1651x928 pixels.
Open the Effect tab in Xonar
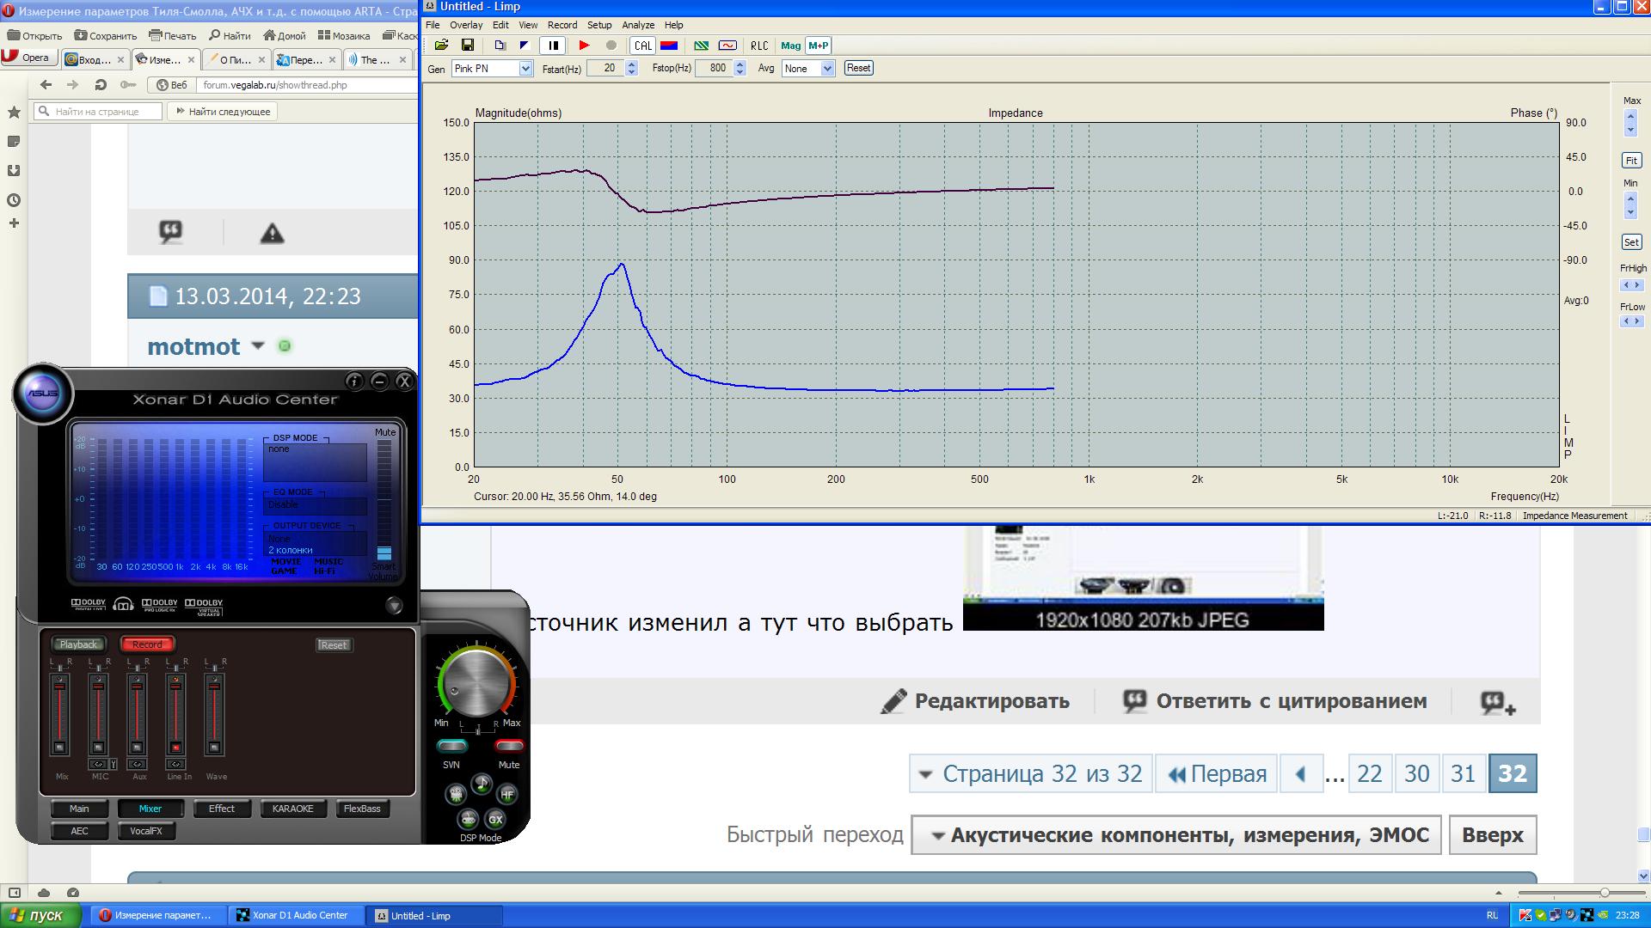coord(221,809)
